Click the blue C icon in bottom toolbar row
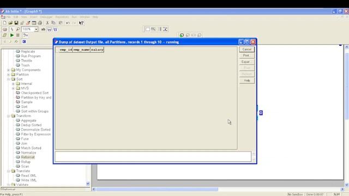This screenshot has width=349, height=196. click(24, 41)
